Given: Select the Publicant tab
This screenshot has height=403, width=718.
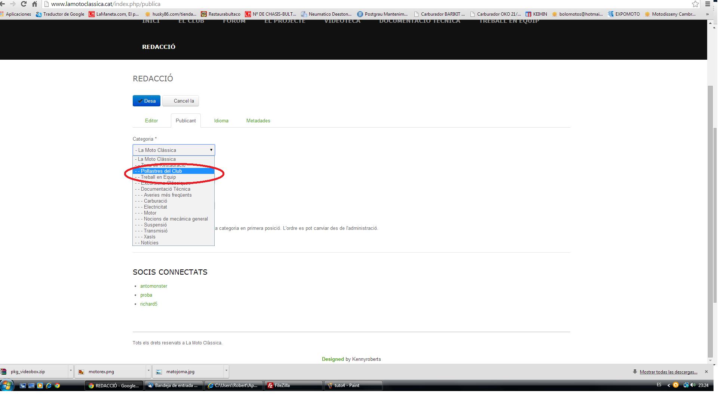Looking at the screenshot, I should [x=186, y=121].
